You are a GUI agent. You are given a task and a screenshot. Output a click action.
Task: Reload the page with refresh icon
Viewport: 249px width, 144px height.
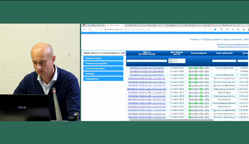coord(90,29)
